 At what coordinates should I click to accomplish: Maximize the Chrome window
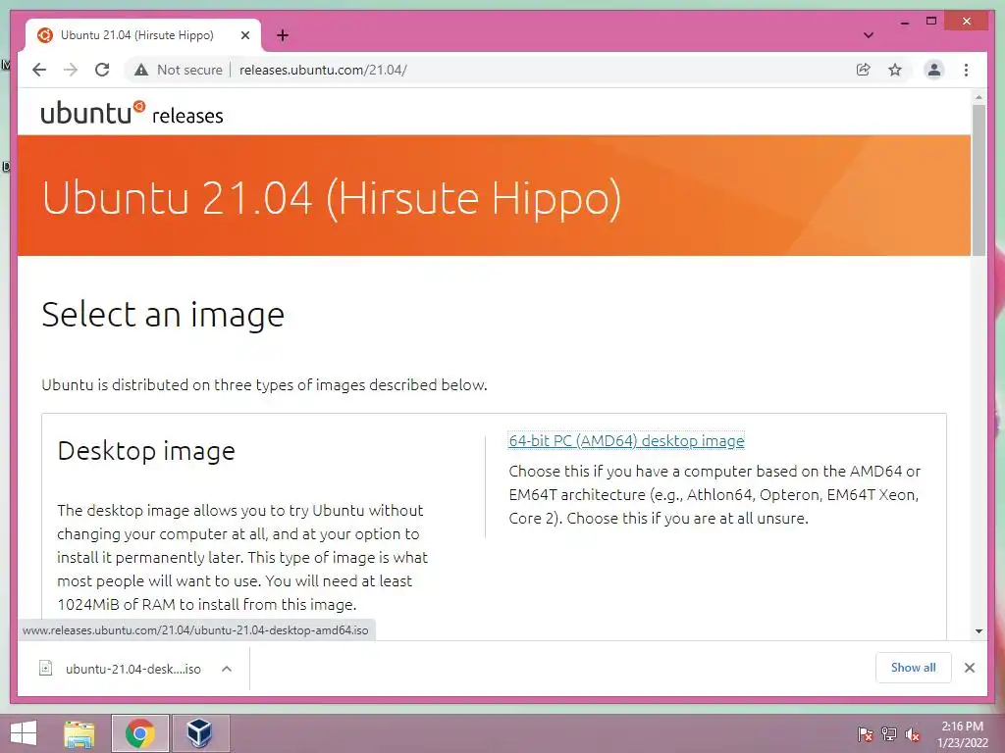[x=932, y=22]
